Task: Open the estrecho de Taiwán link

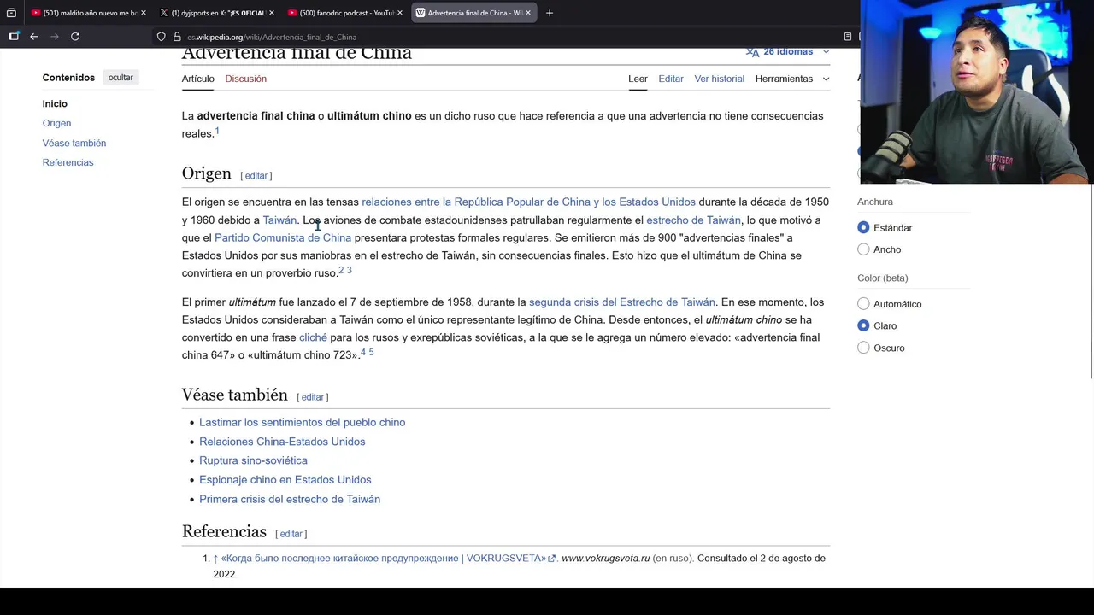Action: pos(693,220)
